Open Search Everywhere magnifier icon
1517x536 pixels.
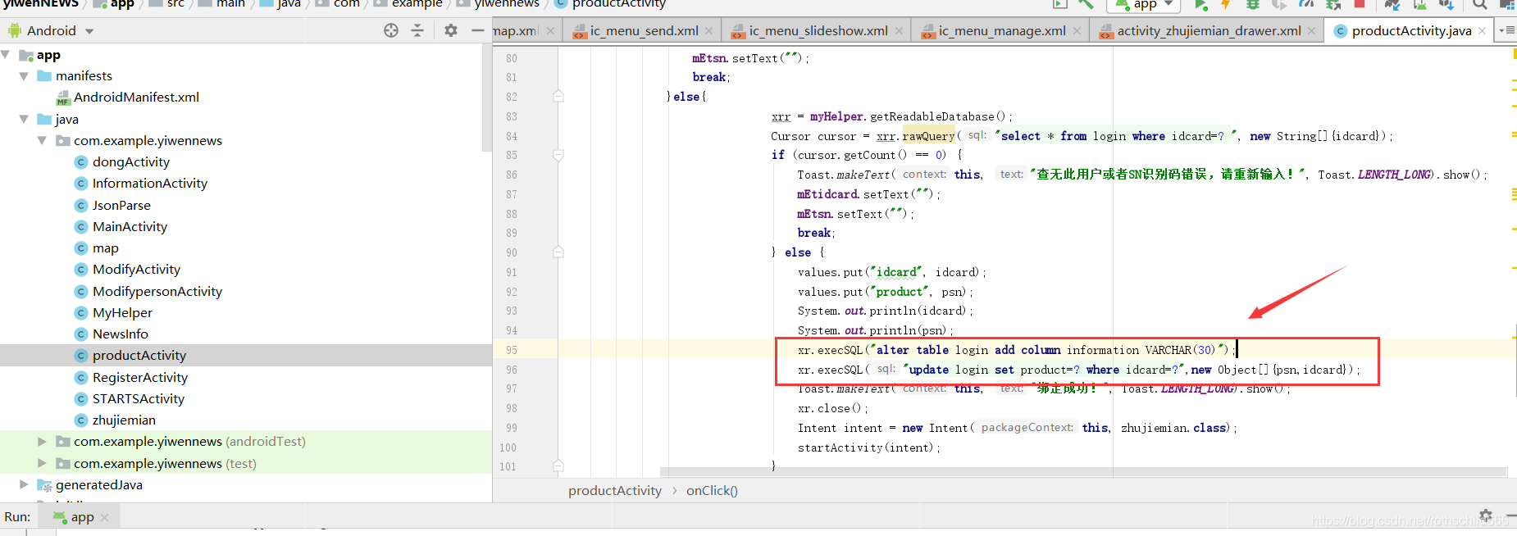point(1480,4)
